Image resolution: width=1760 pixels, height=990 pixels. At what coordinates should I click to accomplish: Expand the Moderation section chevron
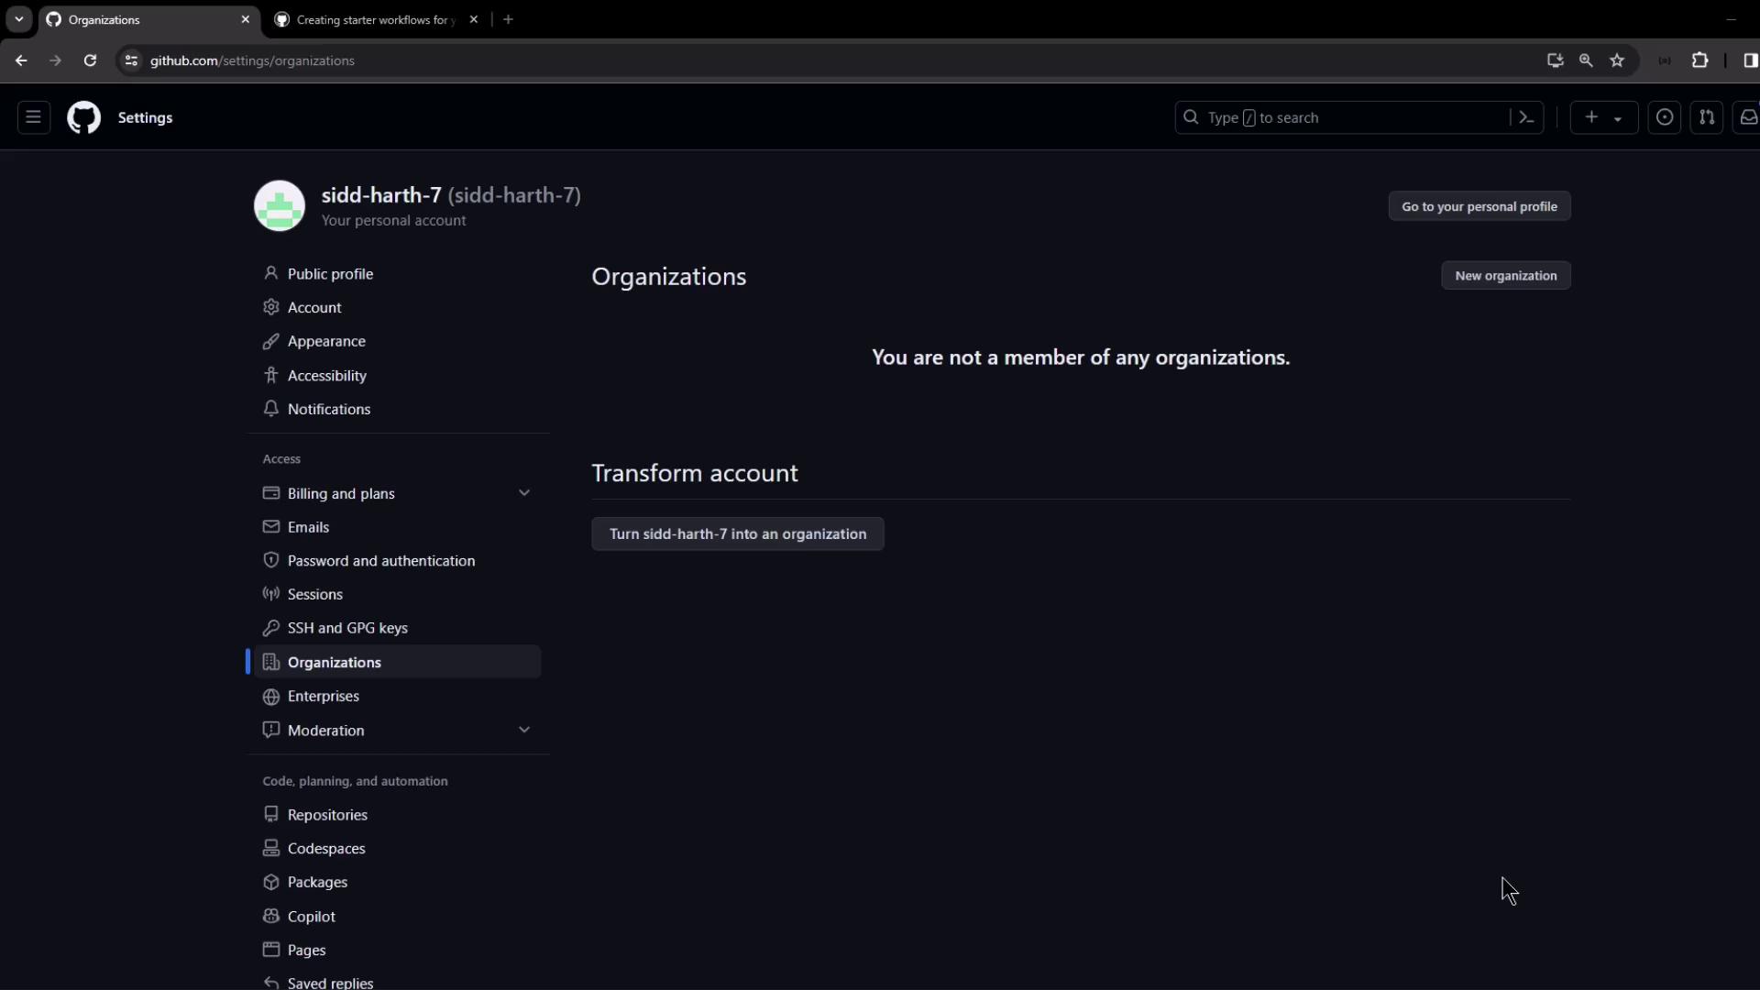[x=524, y=731]
